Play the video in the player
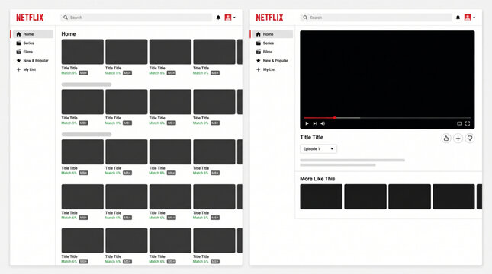 coord(307,123)
